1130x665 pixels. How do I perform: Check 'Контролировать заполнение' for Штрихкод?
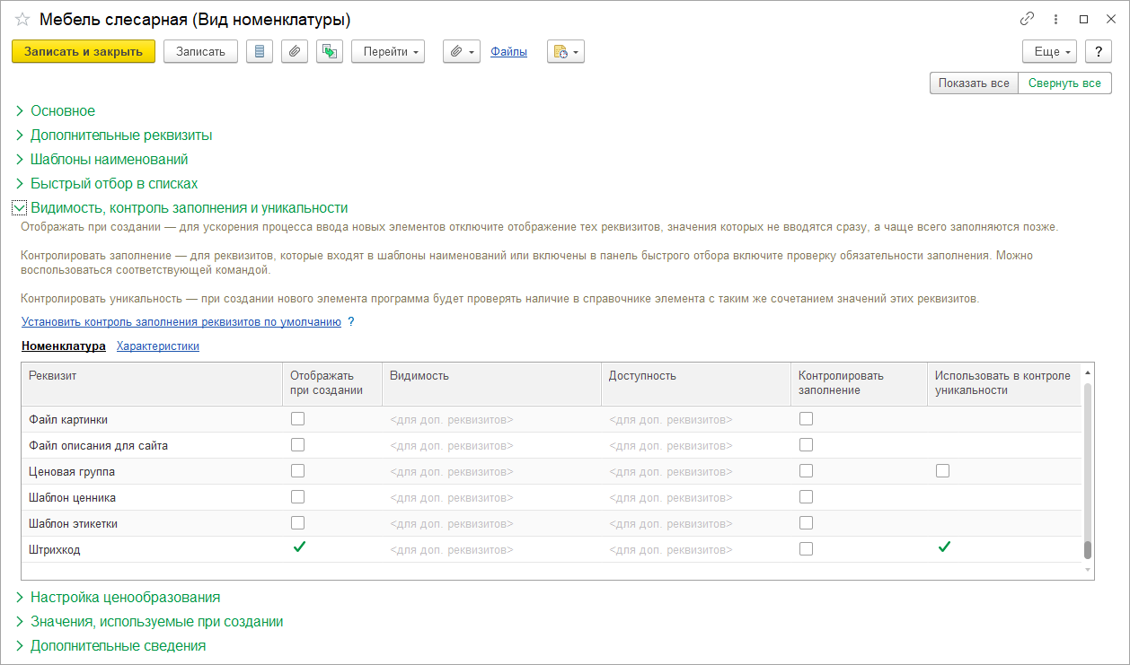806,549
